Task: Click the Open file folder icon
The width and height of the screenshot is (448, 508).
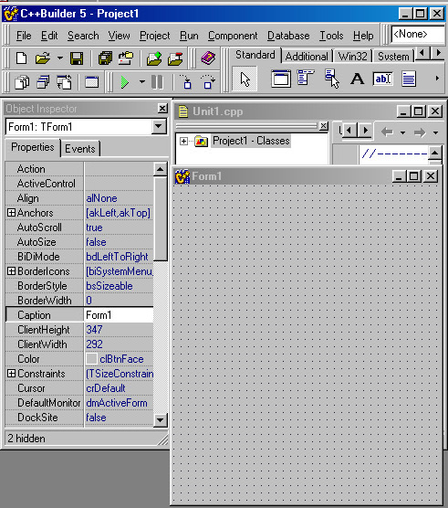Action: tap(43, 58)
